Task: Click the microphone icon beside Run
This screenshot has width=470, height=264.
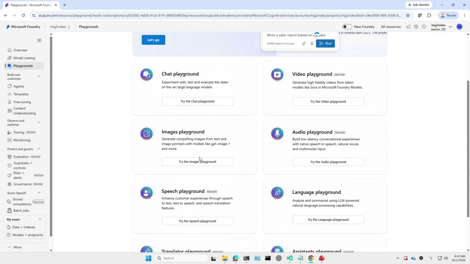Action: [x=312, y=44]
